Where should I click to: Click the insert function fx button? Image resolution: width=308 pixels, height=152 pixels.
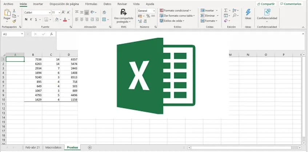[x=52, y=34]
